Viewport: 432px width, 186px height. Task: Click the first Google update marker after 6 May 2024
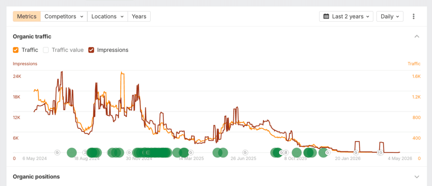(57, 152)
